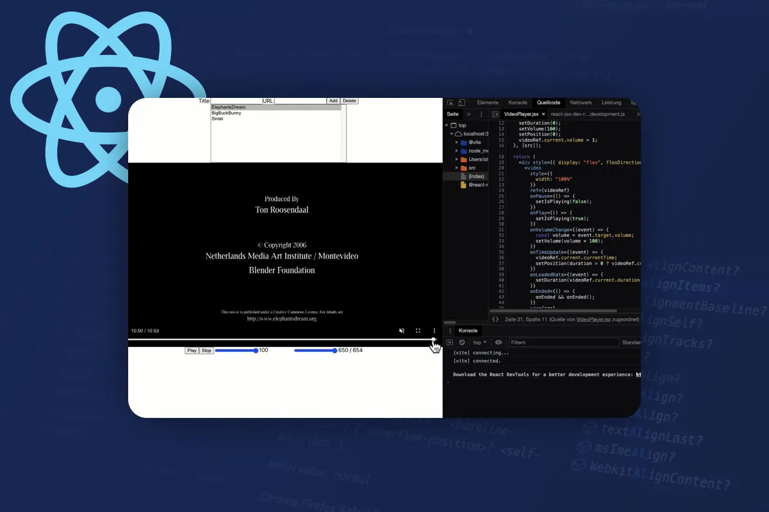Open the yellow @react-refresh file

tap(473, 184)
